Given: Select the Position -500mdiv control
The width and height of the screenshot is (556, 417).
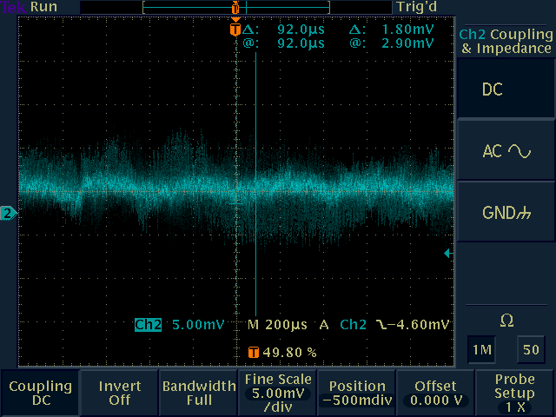Looking at the screenshot, I should point(357,393).
